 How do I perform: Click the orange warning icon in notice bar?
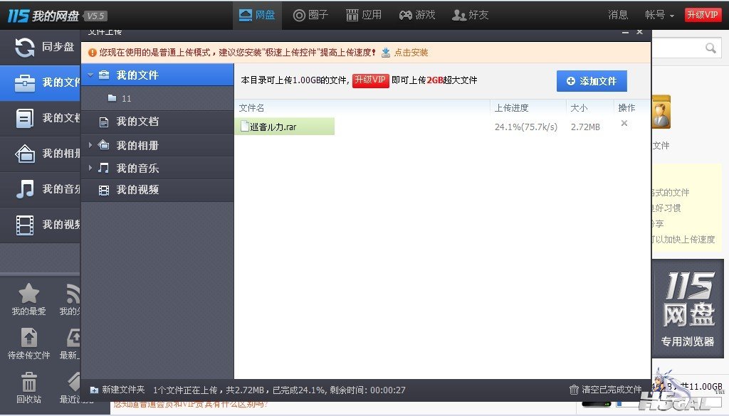pyautogui.click(x=92, y=53)
